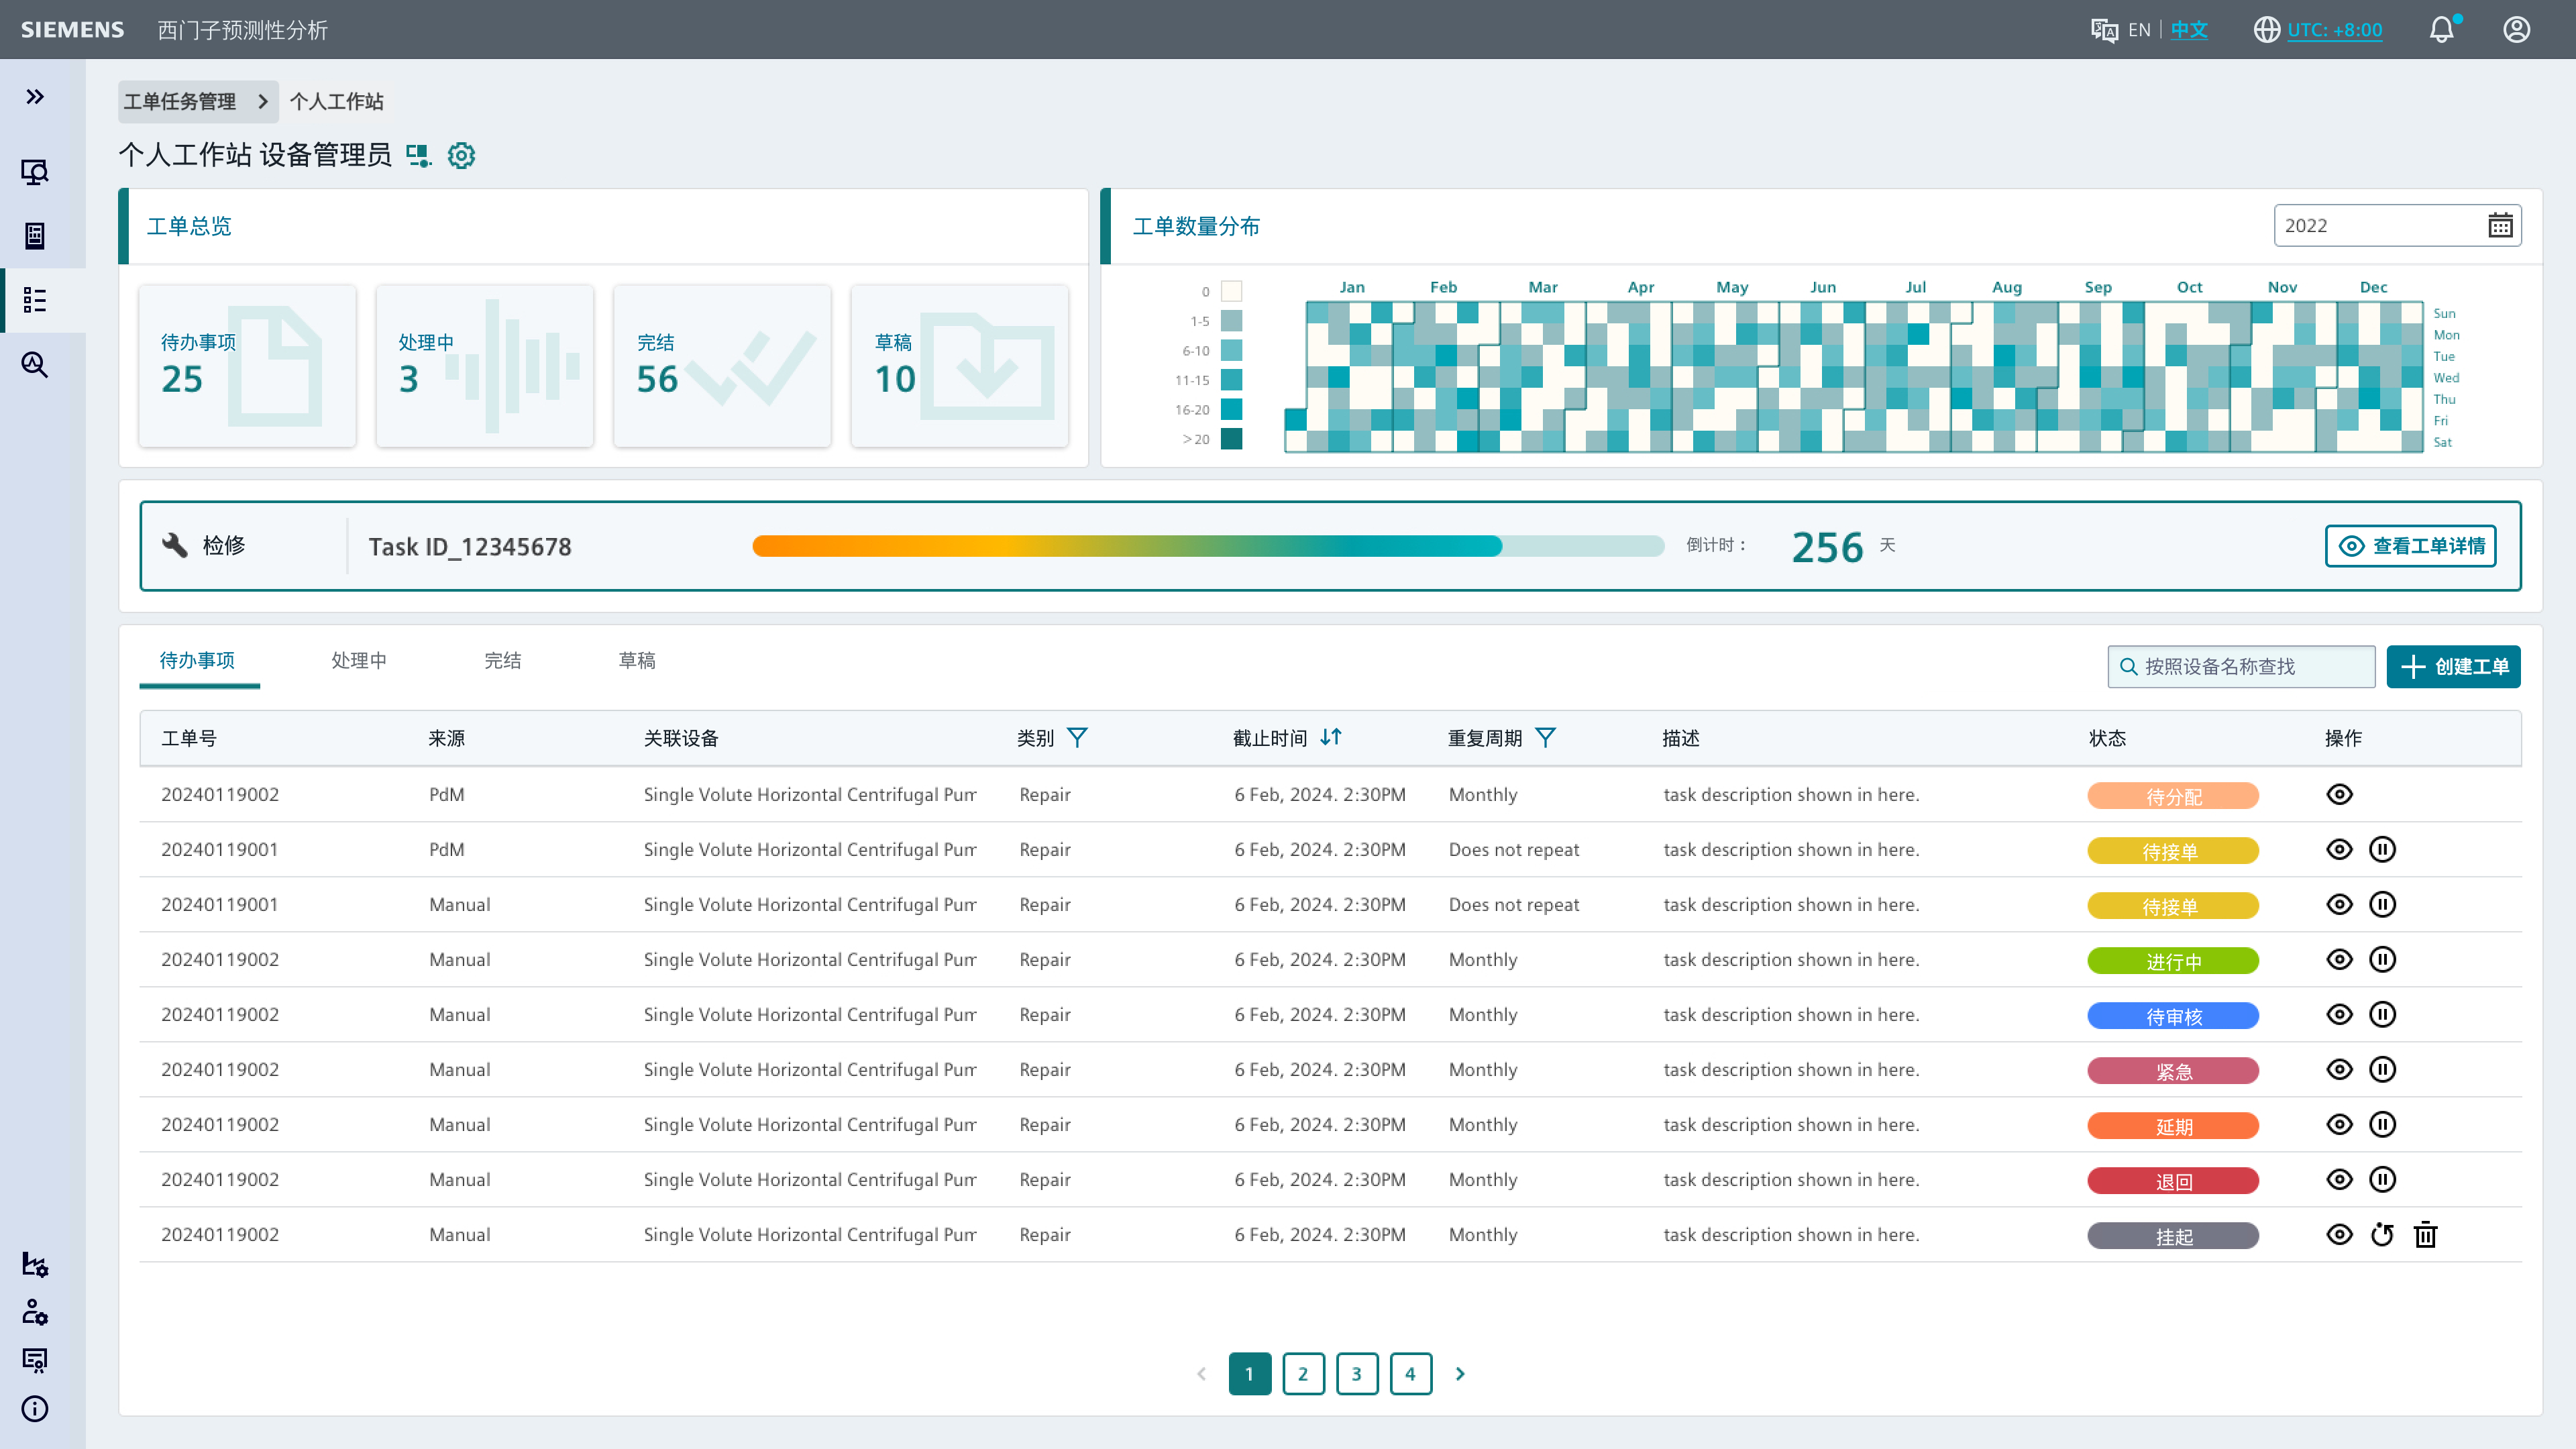Click the notification bell icon

pyautogui.click(x=2442, y=29)
